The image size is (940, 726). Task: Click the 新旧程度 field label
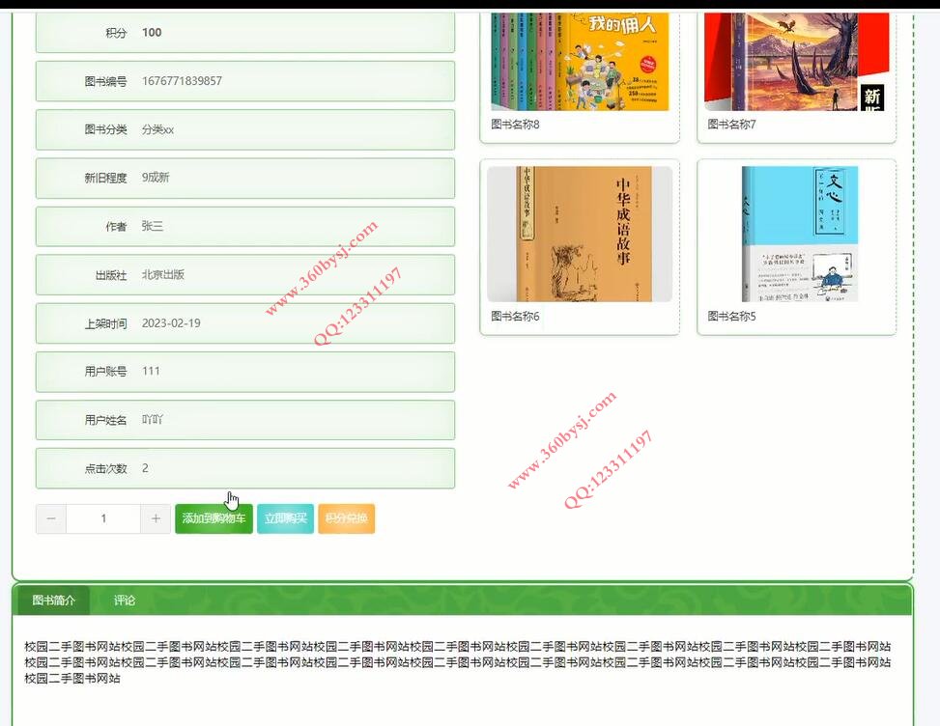(105, 179)
